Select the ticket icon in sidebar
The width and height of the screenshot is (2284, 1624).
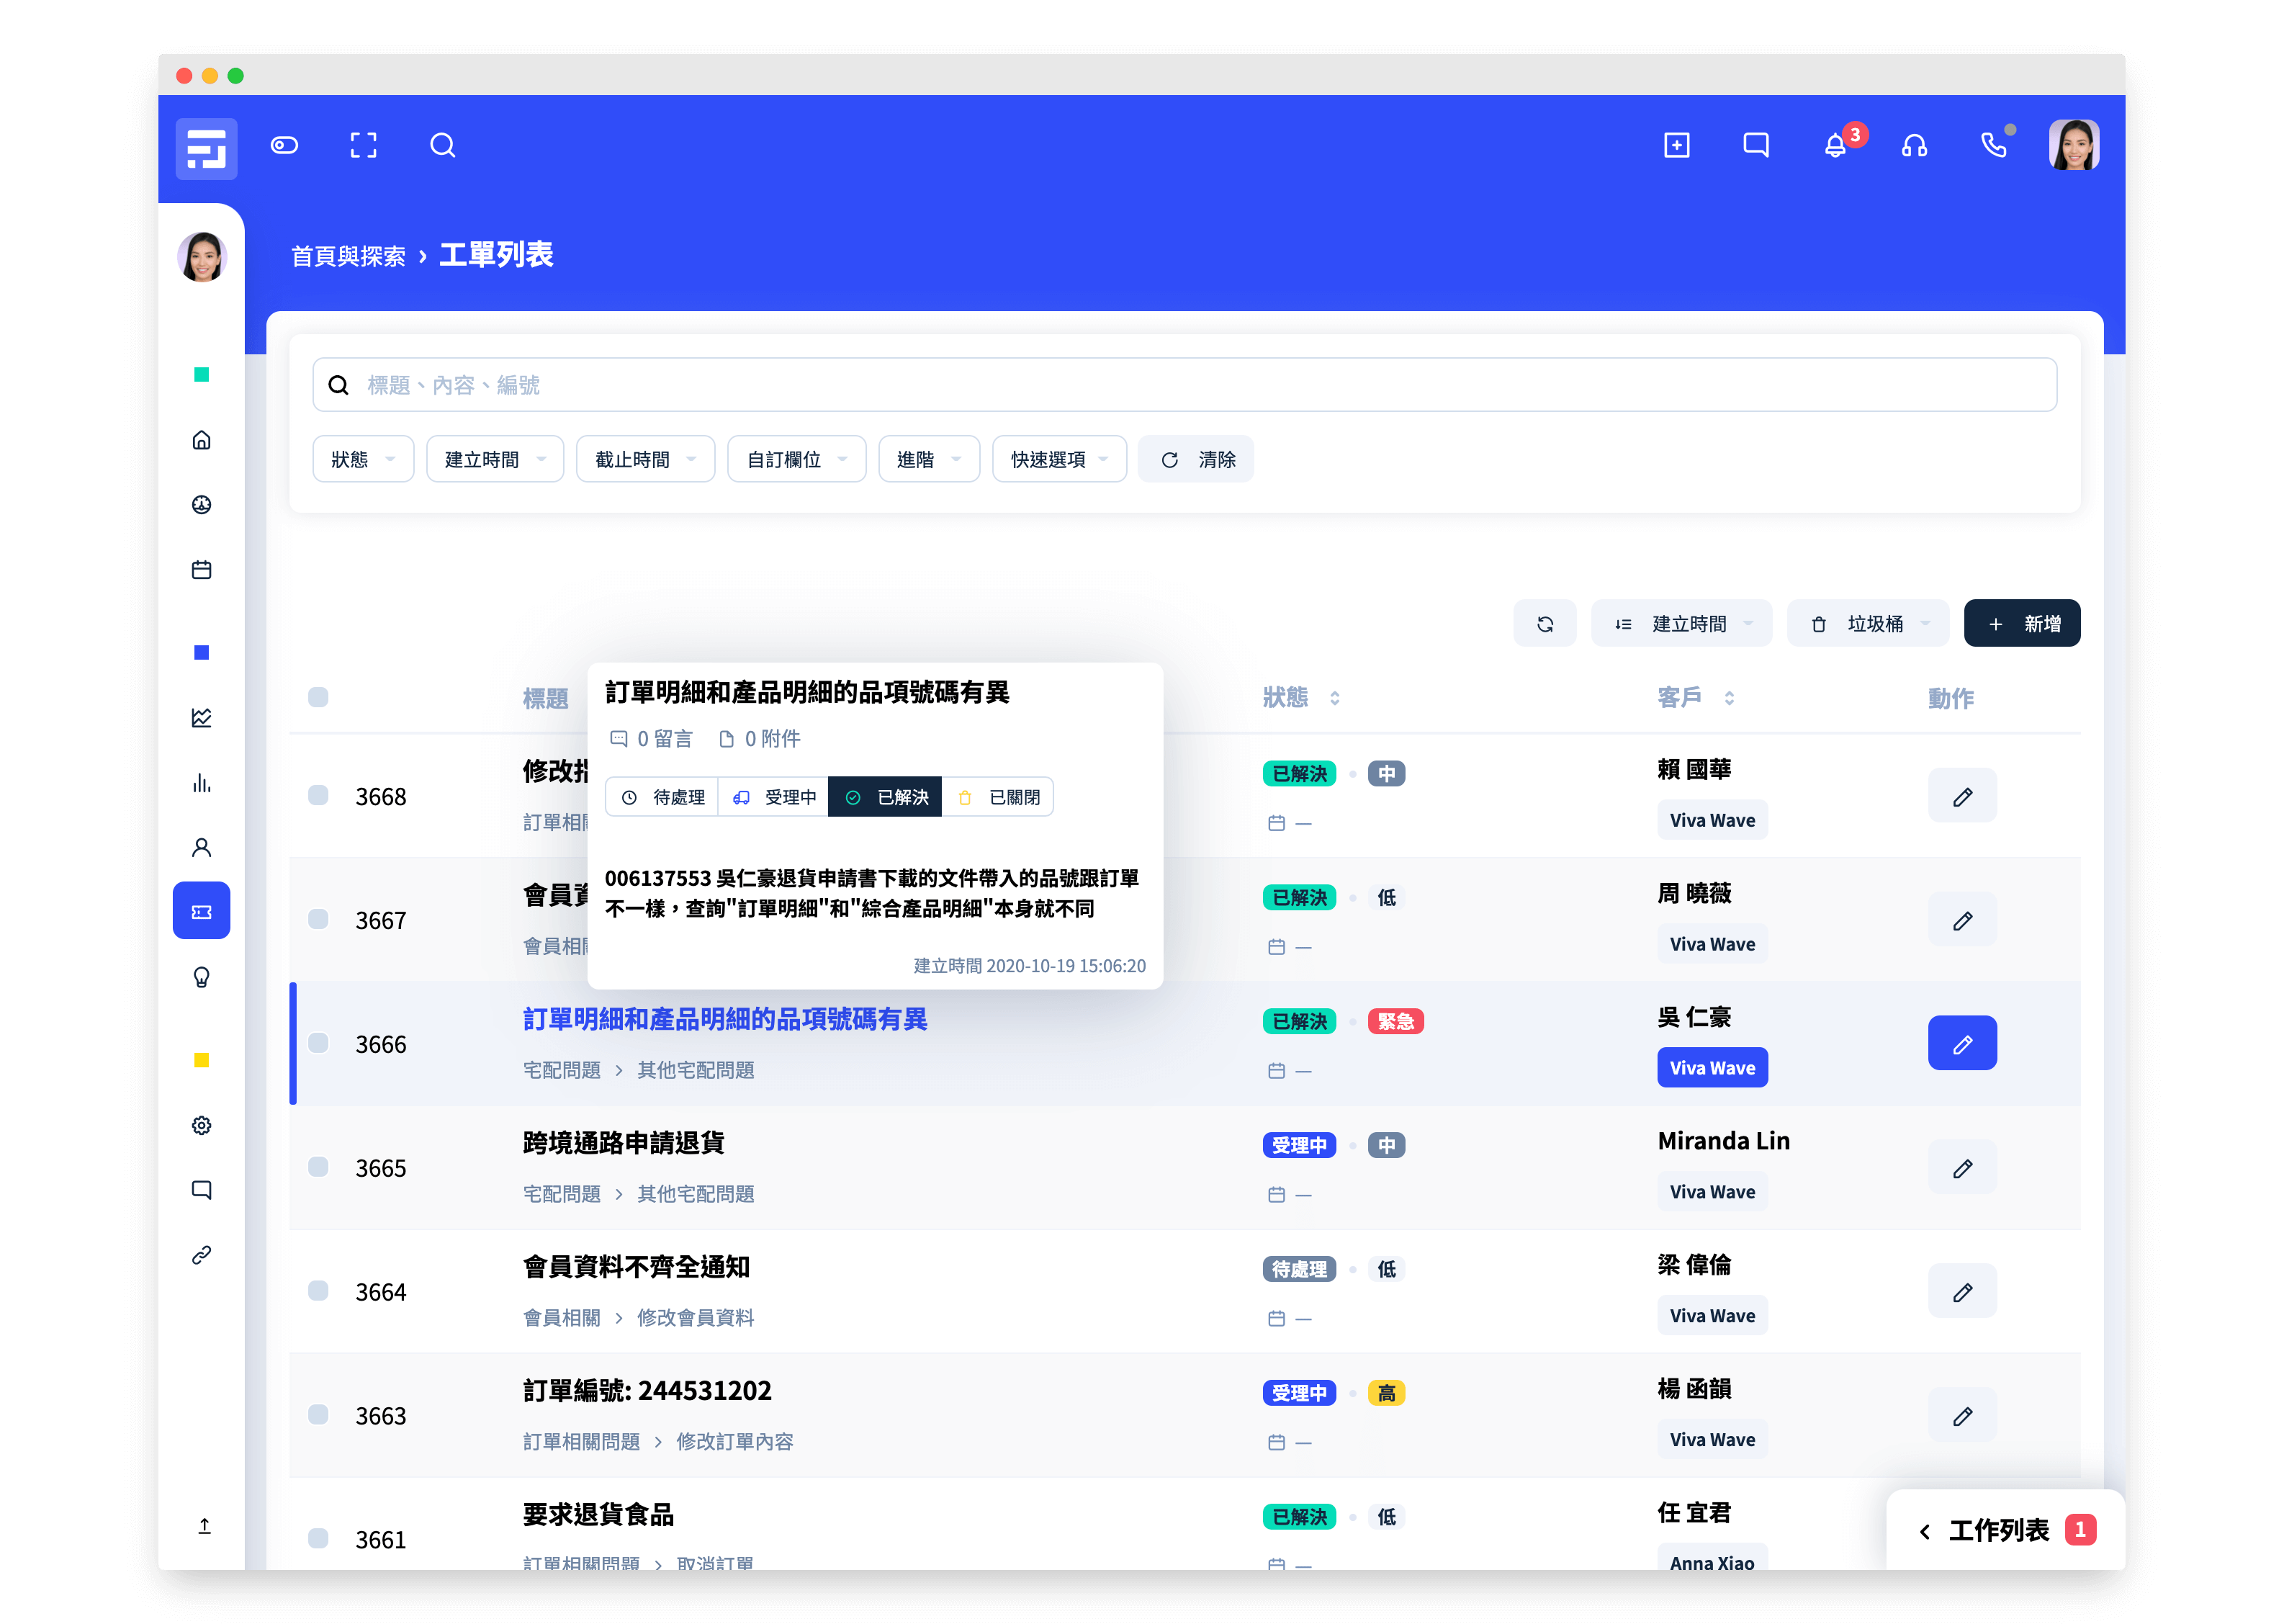click(202, 911)
